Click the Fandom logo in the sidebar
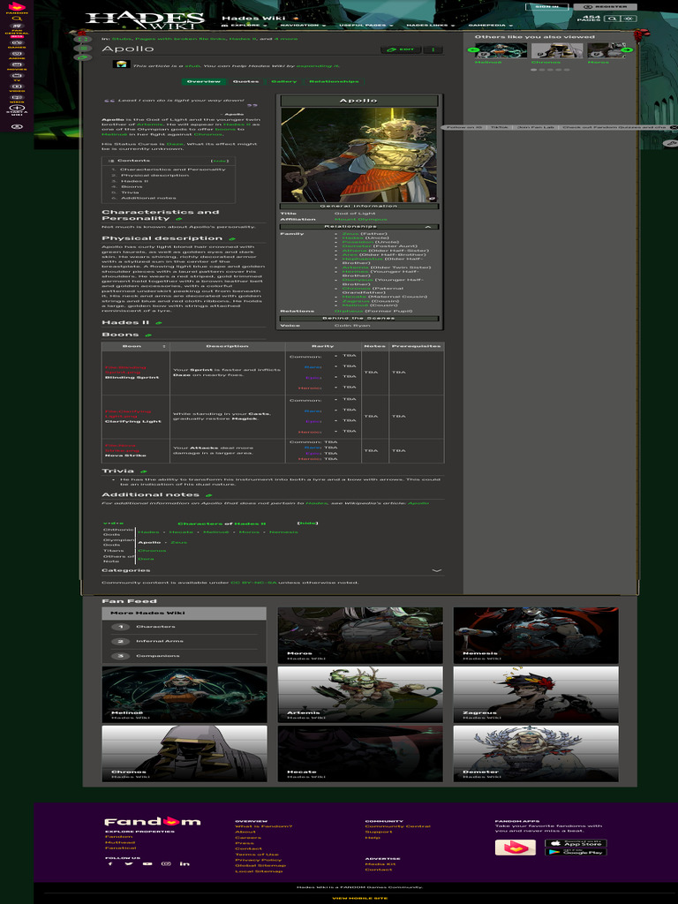 coord(16,7)
